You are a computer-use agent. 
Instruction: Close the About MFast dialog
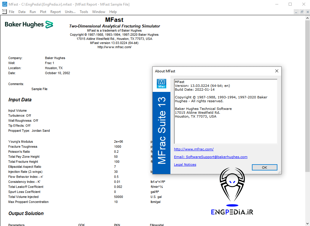(x=277, y=71)
